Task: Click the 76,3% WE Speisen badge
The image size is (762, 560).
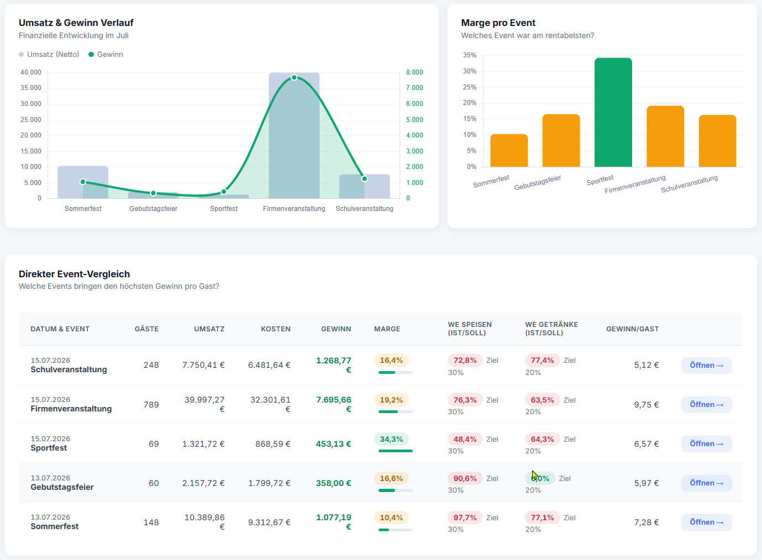Action: 465,400
